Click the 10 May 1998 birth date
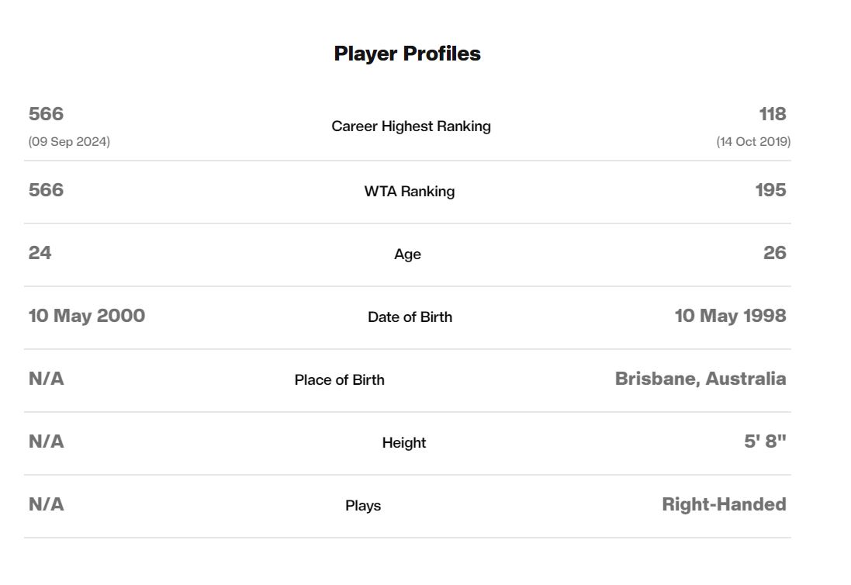 pos(730,316)
